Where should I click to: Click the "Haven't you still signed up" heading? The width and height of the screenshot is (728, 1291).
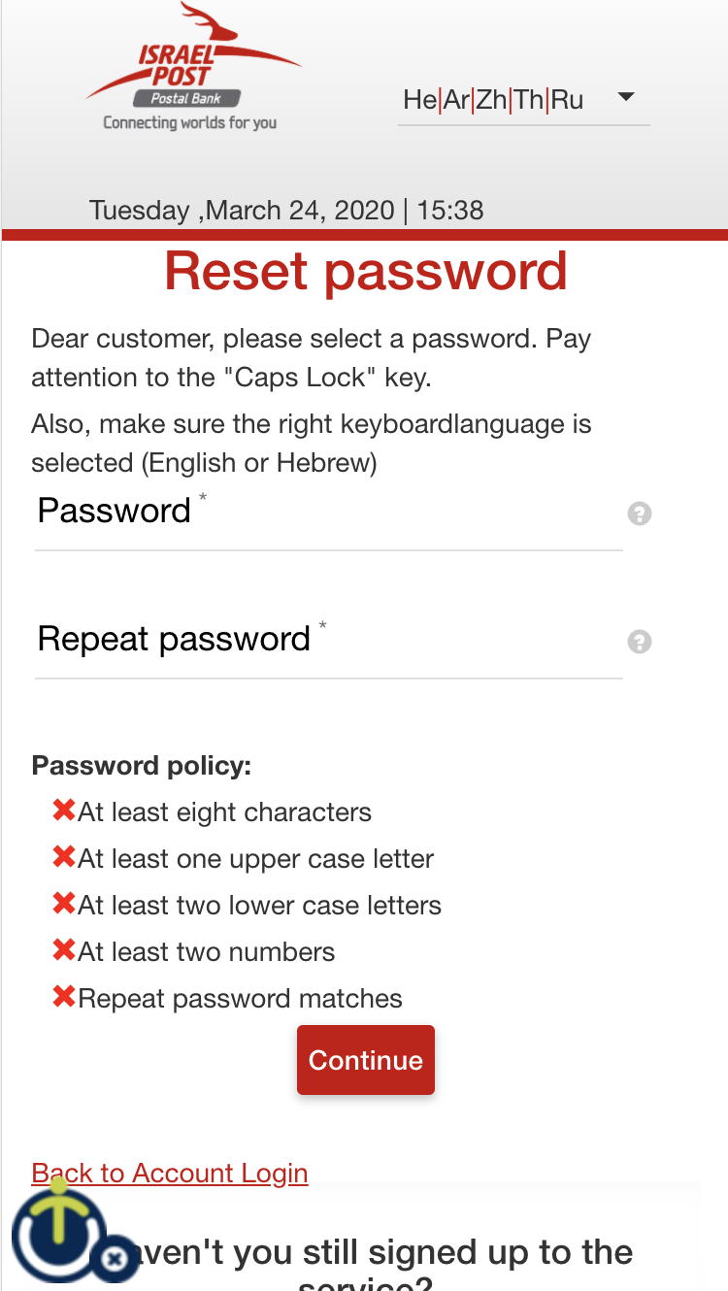pyautogui.click(x=388, y=1252)
